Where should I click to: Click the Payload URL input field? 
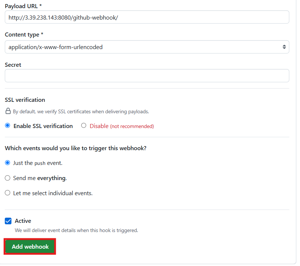pyautogui.click(x=147, y=17)
